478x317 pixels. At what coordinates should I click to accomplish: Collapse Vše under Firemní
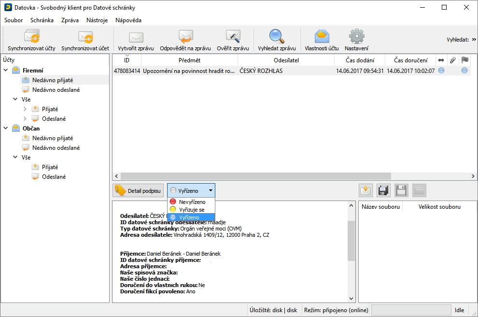(15, 99)
